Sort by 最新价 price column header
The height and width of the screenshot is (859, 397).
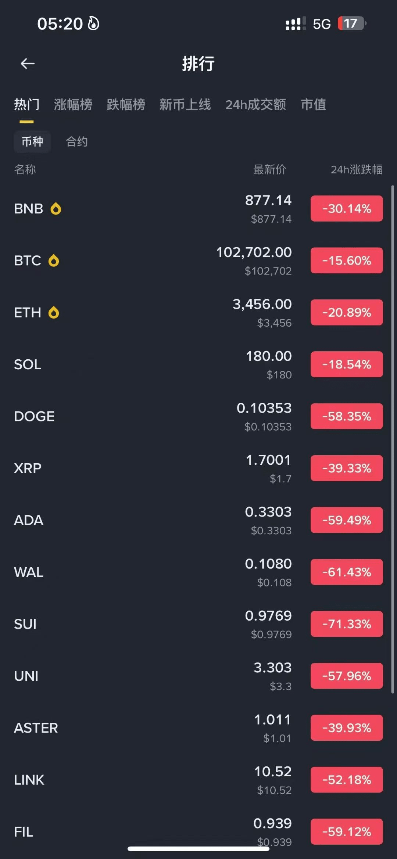point(269,169)
